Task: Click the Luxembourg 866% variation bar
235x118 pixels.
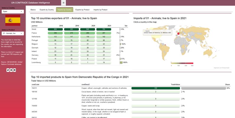Action: pyautogui.click(x=121, y=62)
